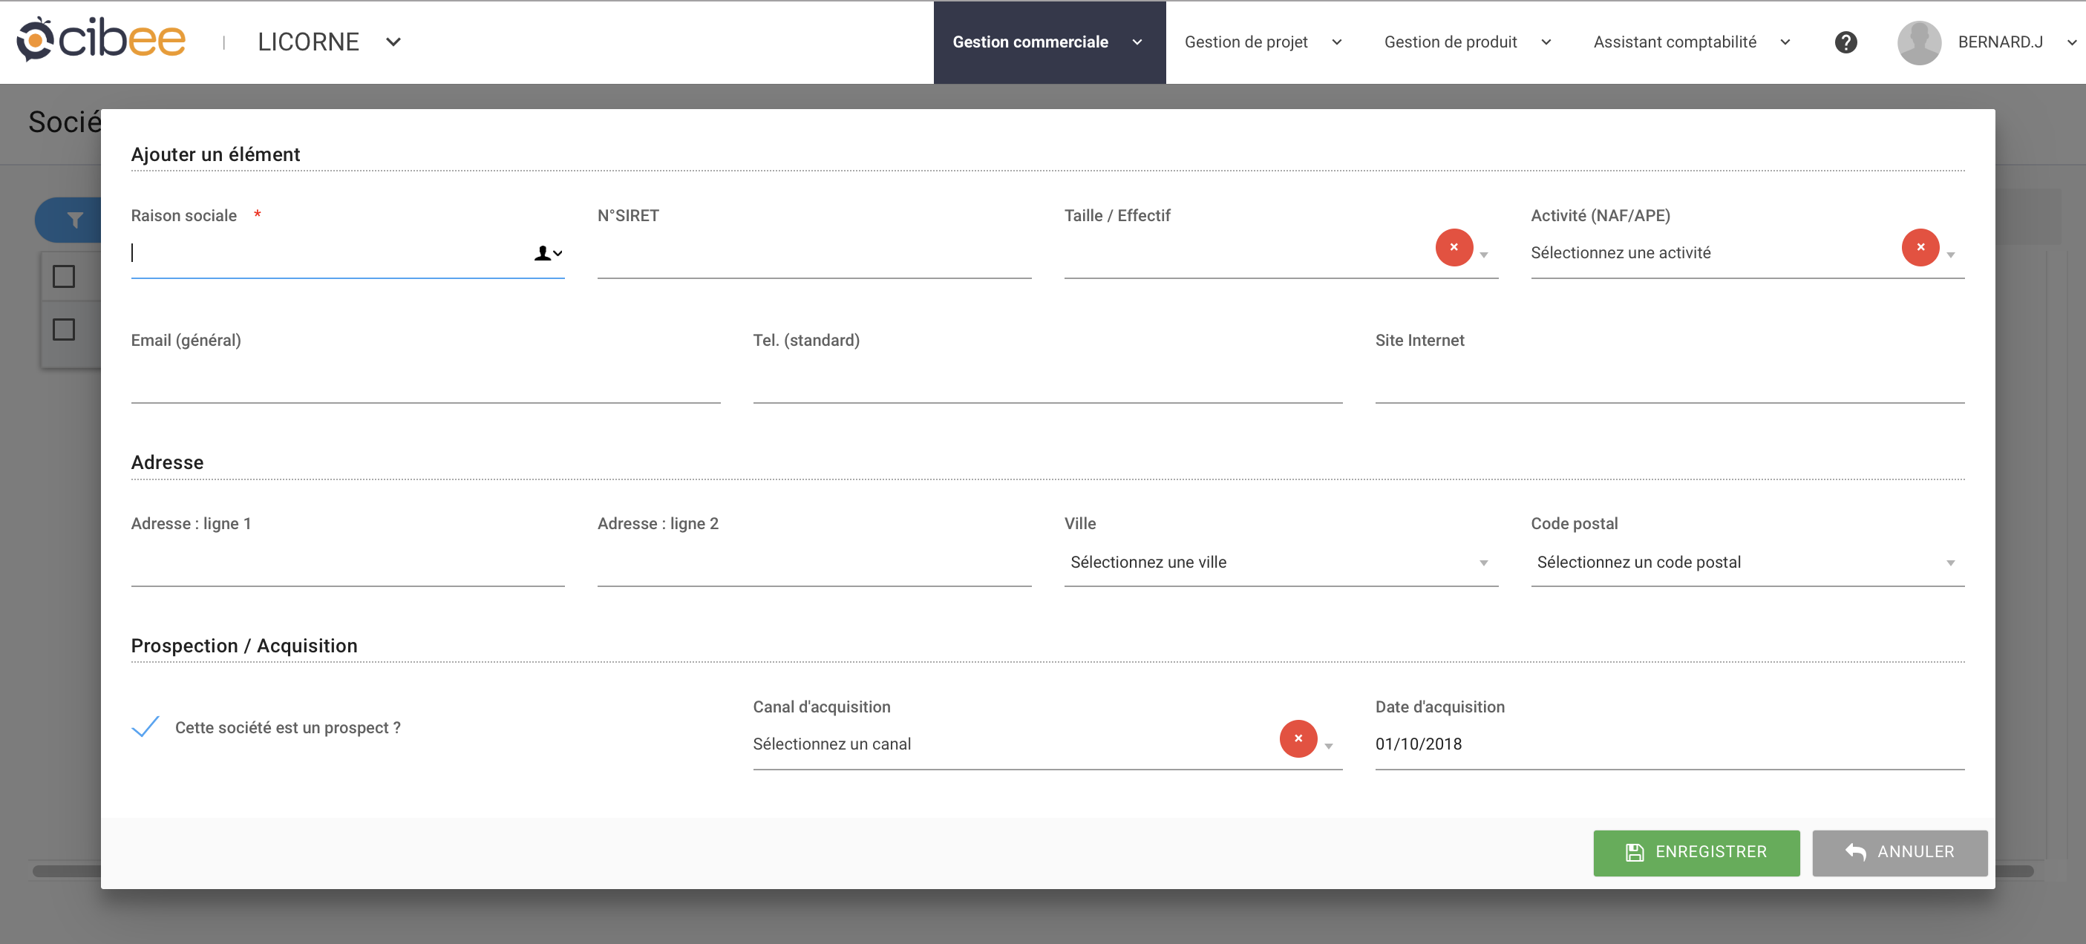Screen dimensions: 2086x944
Task: Click the BERNARD.J profile avatar
Action: tap(1919, 42)
